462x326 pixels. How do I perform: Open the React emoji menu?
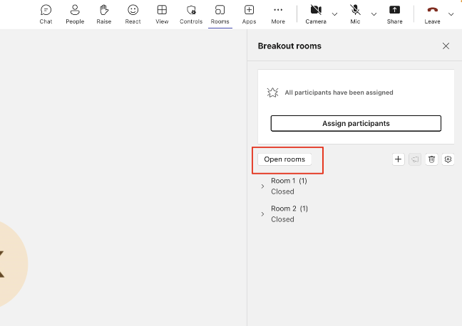133,14
